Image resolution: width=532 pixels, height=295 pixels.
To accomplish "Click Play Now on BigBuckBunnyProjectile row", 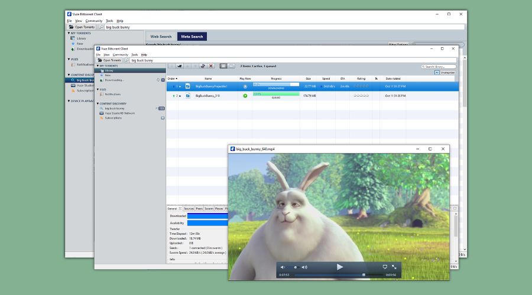I will point(245,86).
